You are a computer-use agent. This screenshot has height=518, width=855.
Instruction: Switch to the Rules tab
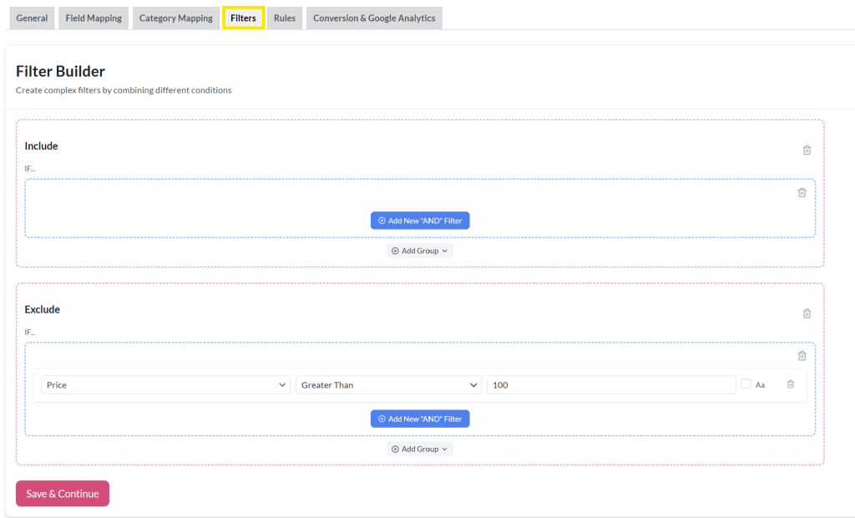(x=285, y=17)
